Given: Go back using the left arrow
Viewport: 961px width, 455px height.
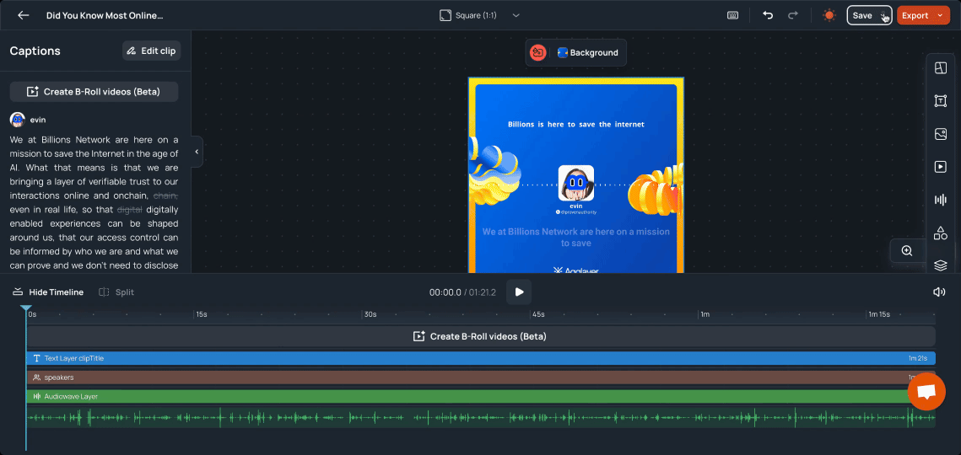Looking at the screenshot, I should click(x=24, y=15).
